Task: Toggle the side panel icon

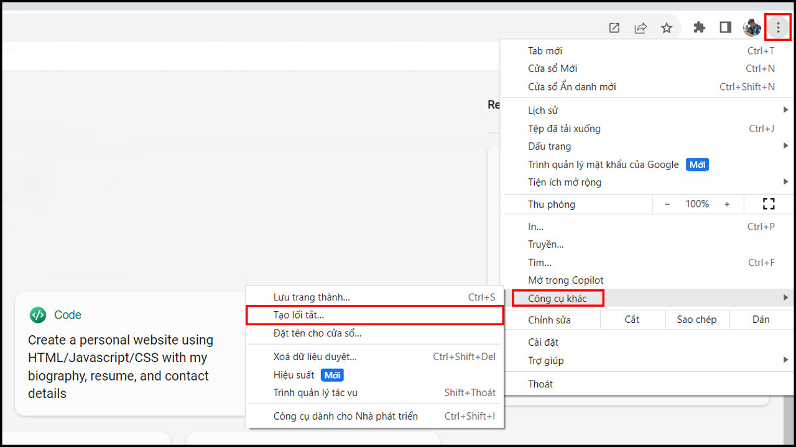Action: [725, 27]
